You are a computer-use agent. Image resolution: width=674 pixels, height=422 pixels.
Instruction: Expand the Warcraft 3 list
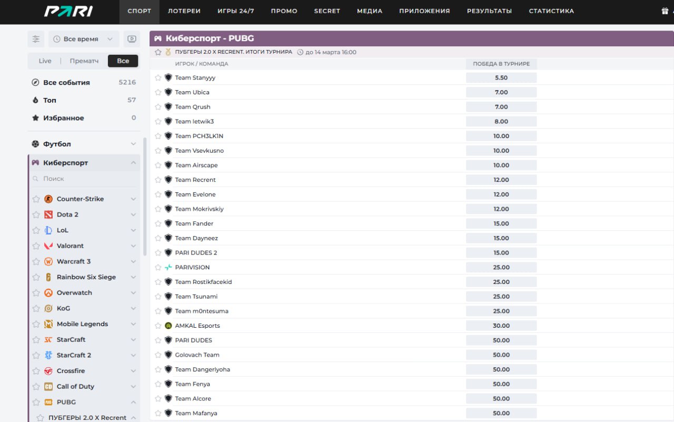coord(133,261)
